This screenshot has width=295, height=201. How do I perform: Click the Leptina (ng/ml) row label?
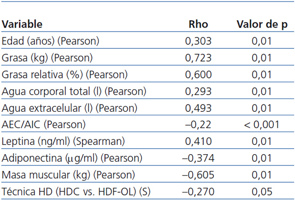click(63, 142)
